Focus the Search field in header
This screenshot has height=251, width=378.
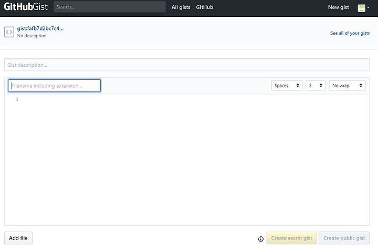click(x=110, y=7)
